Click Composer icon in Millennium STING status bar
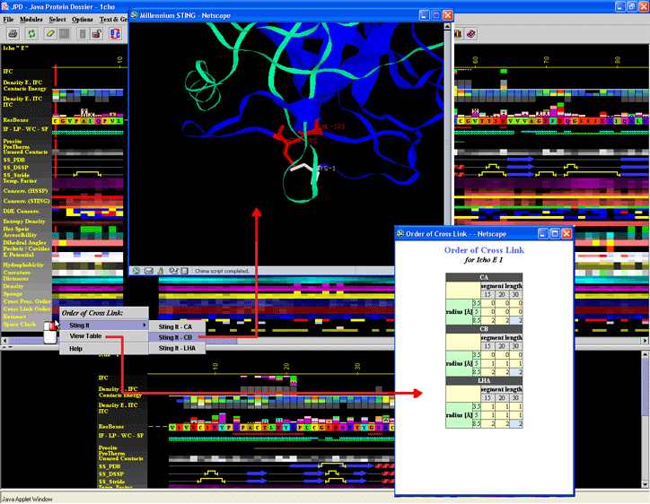 pos(173,271)
